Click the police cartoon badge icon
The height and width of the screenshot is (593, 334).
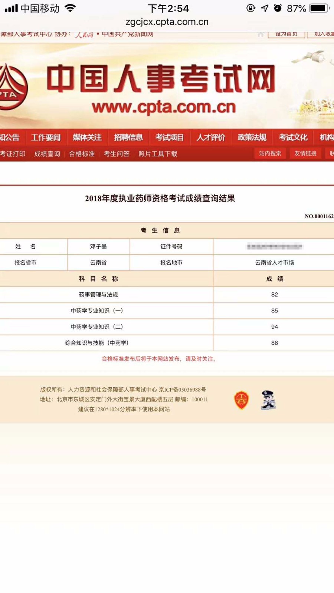[x=268, y=400]
